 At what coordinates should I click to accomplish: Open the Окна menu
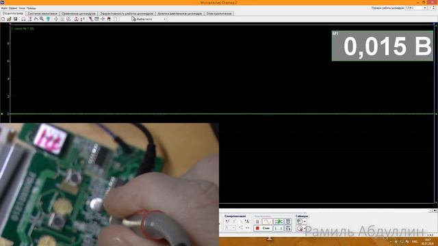point(22,8)
